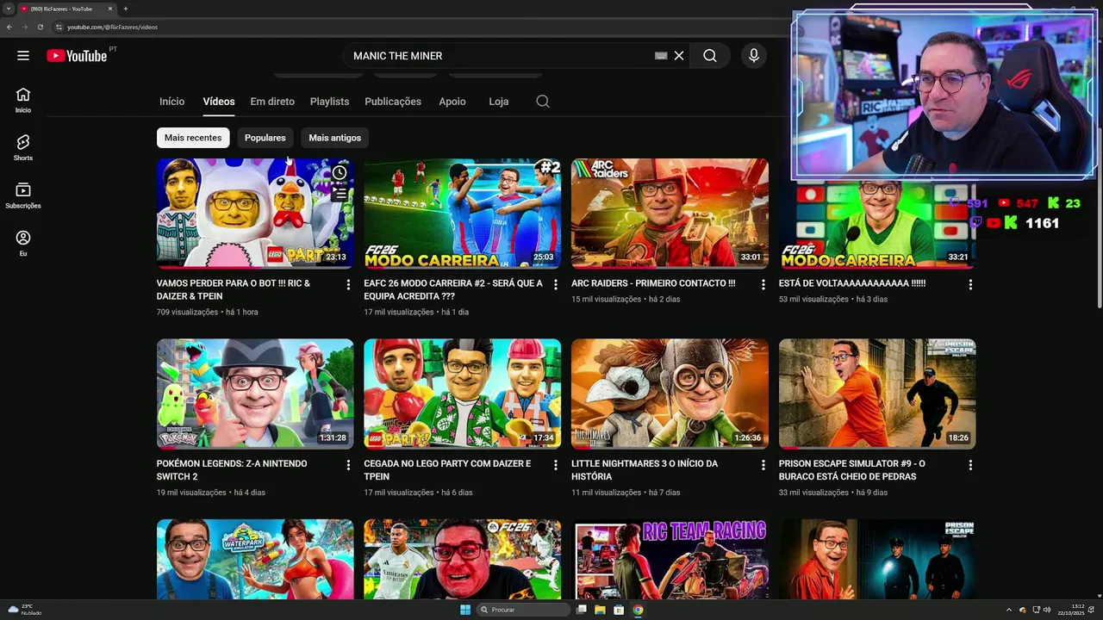Screen dimensions: 1103x620
Task: Open options menu for VAMOS PERDER PARA O BOT
Action: [x=348, y=284]
